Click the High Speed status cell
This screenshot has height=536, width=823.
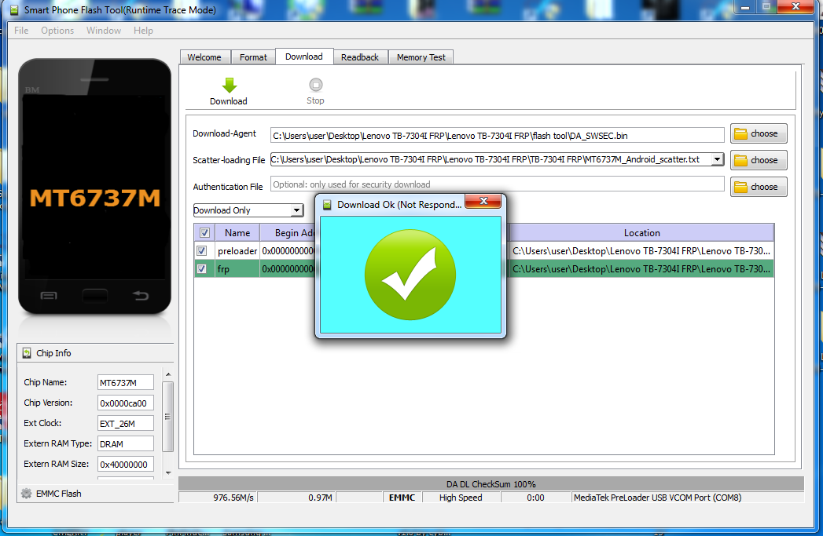click(461, 498)
